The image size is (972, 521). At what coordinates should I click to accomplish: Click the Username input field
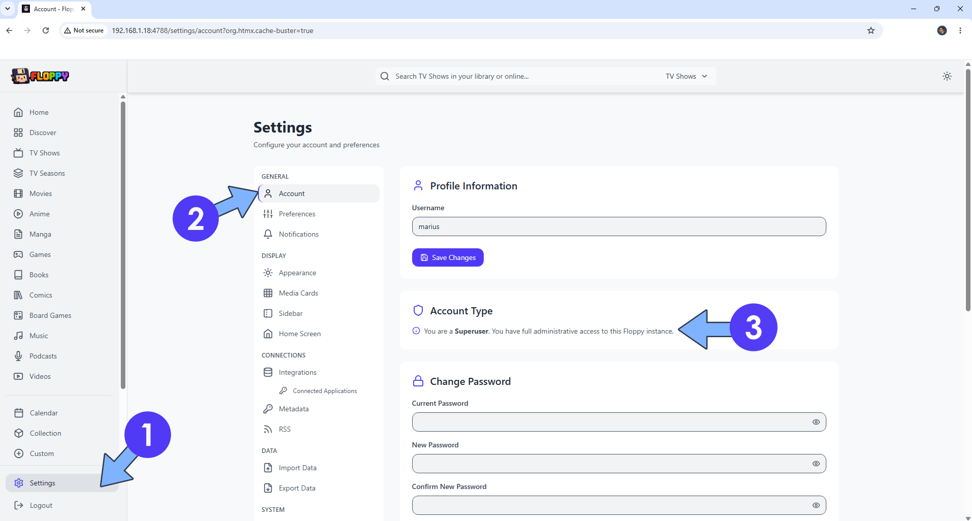[619, 226]
